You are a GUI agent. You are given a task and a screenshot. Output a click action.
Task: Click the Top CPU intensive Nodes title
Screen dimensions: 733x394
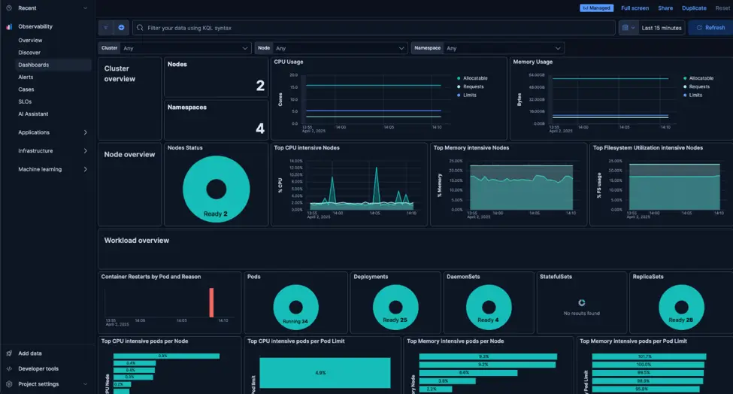pos(307,147)
